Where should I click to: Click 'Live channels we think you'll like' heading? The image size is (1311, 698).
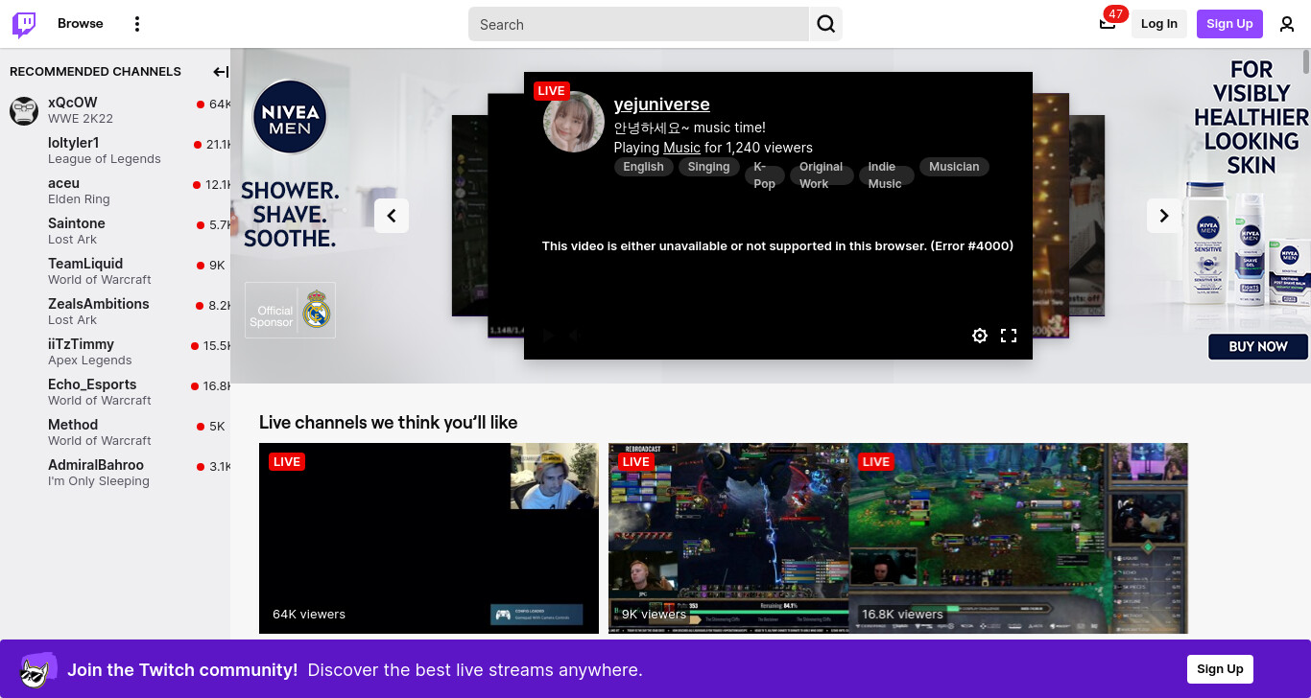[x=388, y=423]
